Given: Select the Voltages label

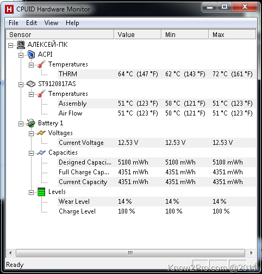Looking at the screenshot, I should (60, 133).
